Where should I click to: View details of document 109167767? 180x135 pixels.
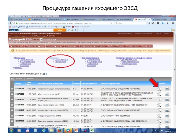coord(159,121)
